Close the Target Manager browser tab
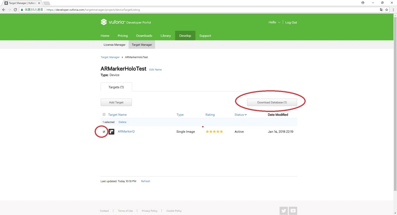Screen dimensions: 397x215 [39, 3]
